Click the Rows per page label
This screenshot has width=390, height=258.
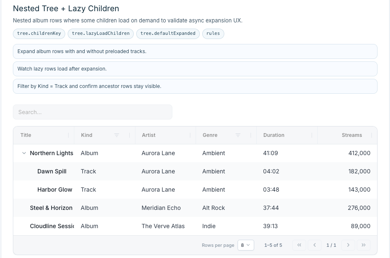click(218, 245)
